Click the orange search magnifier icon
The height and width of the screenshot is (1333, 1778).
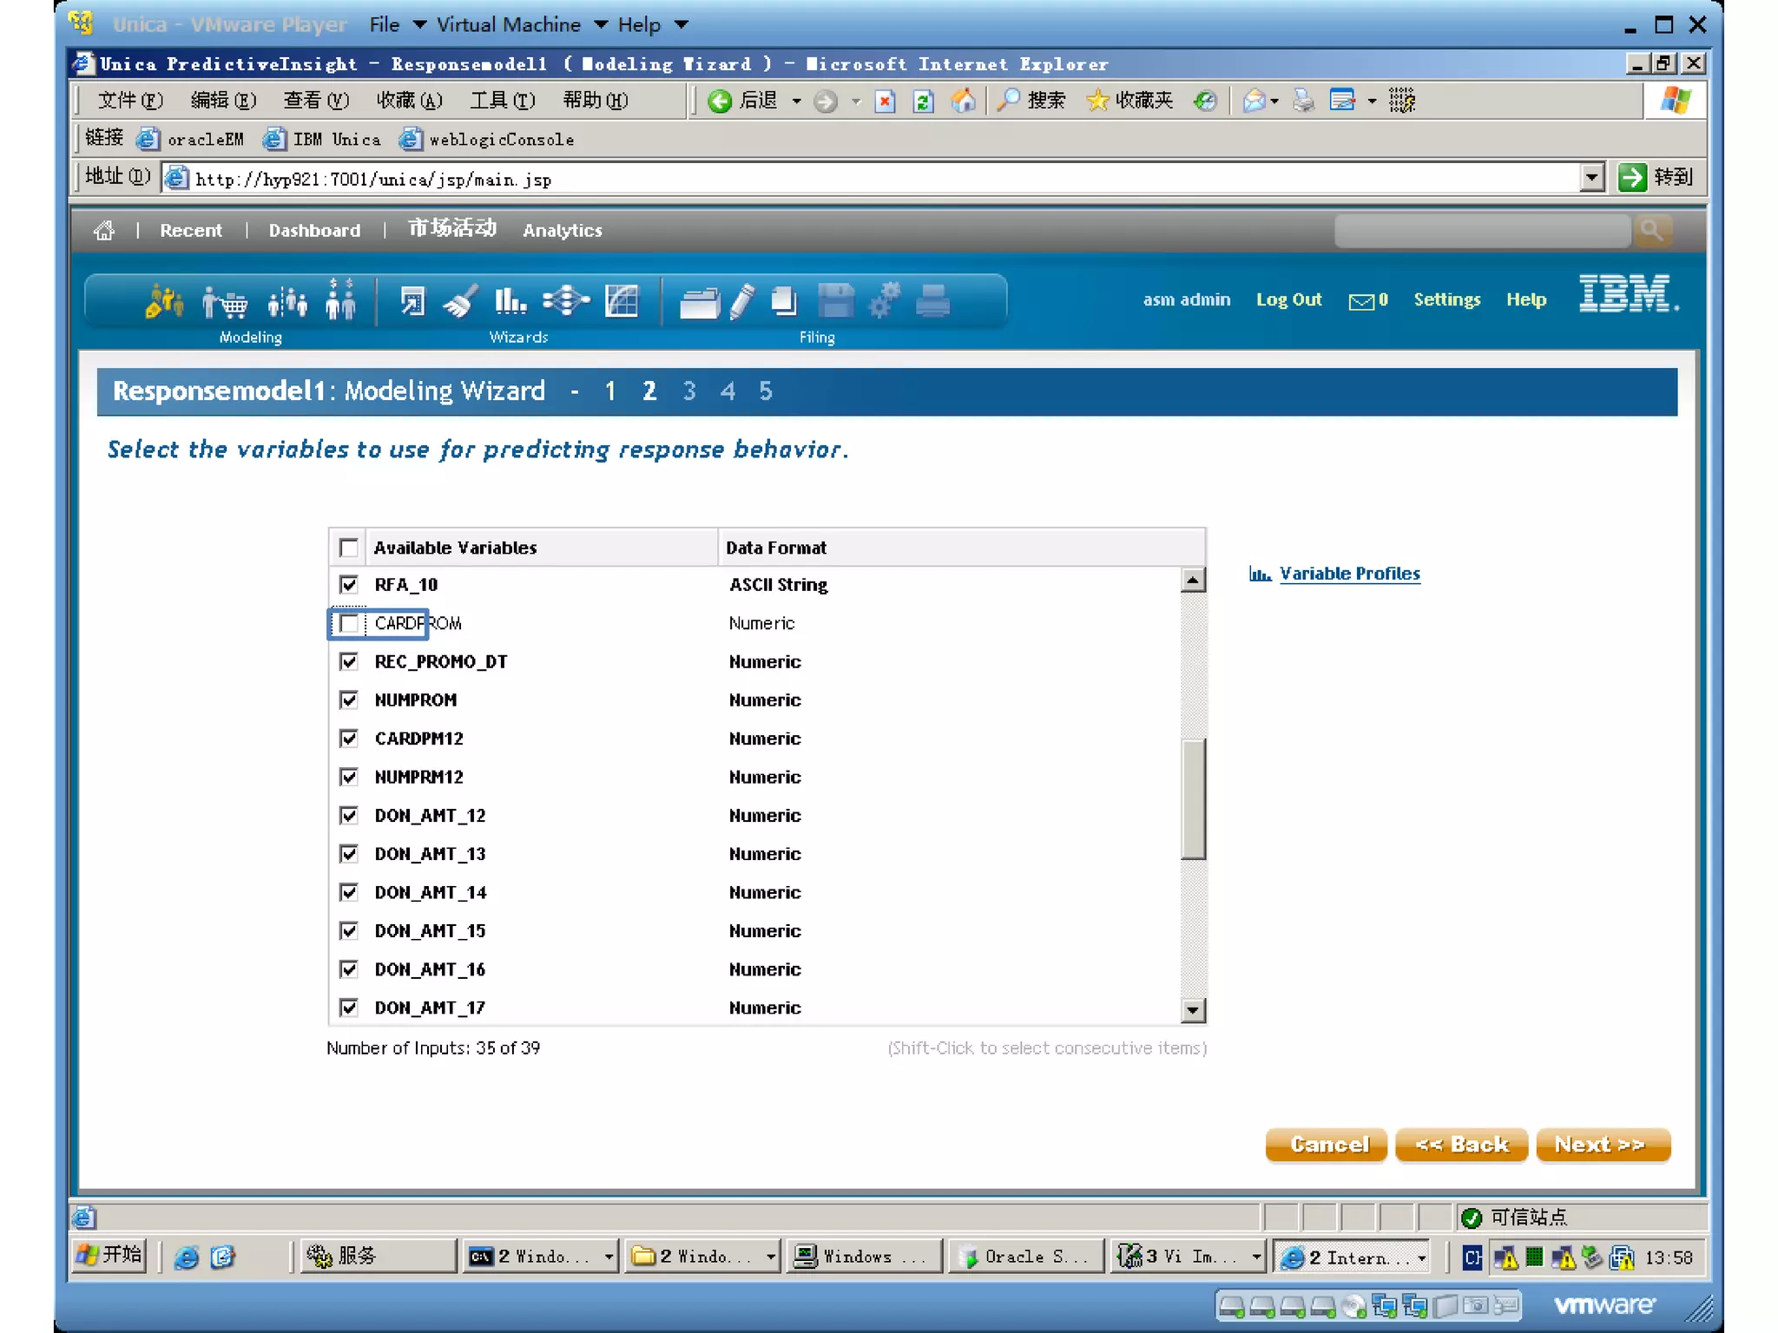pos(1651,230)
